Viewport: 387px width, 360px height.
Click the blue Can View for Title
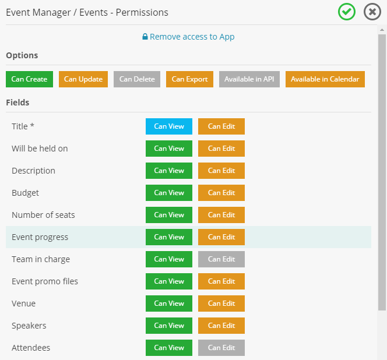pyautogui.click(x=168, y=126)
